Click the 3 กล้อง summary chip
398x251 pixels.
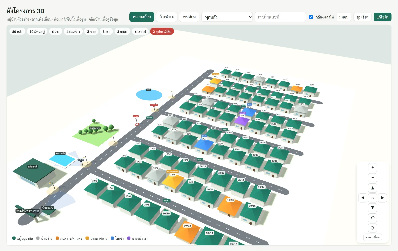click(x=122, y=32)
